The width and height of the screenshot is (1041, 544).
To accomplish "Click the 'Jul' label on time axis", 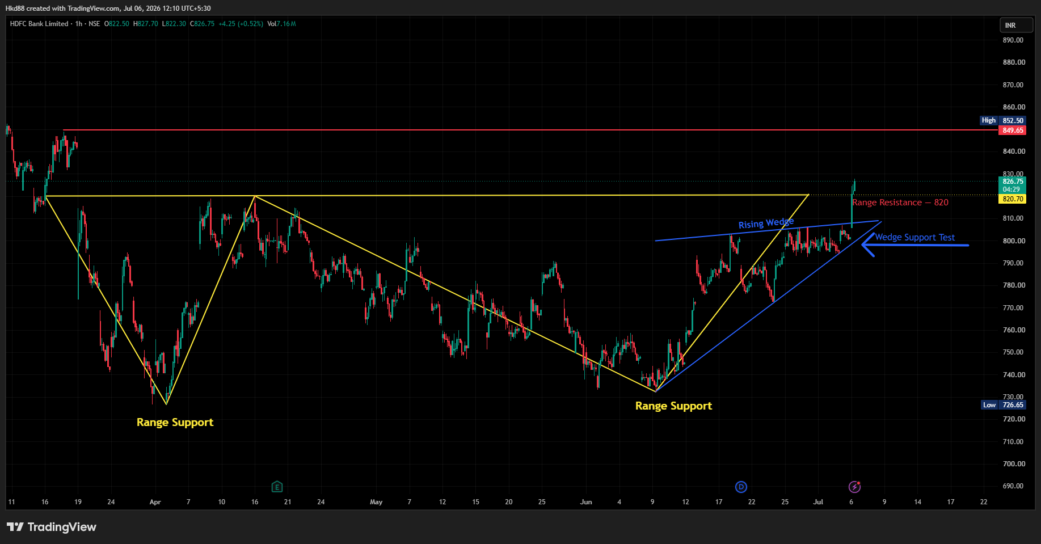I will pos(818,502).
